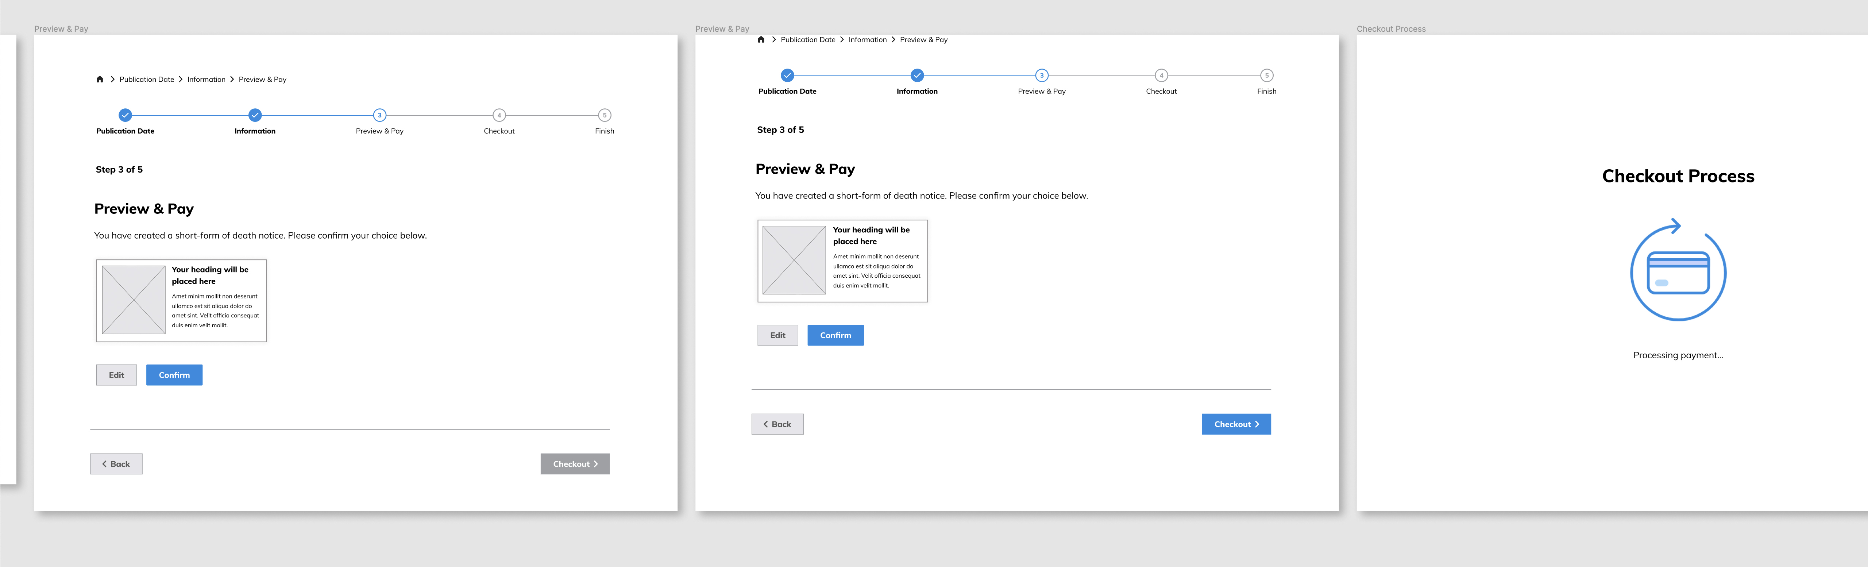
Task: Click Back button in middle frame
Action: coord(777,424)
